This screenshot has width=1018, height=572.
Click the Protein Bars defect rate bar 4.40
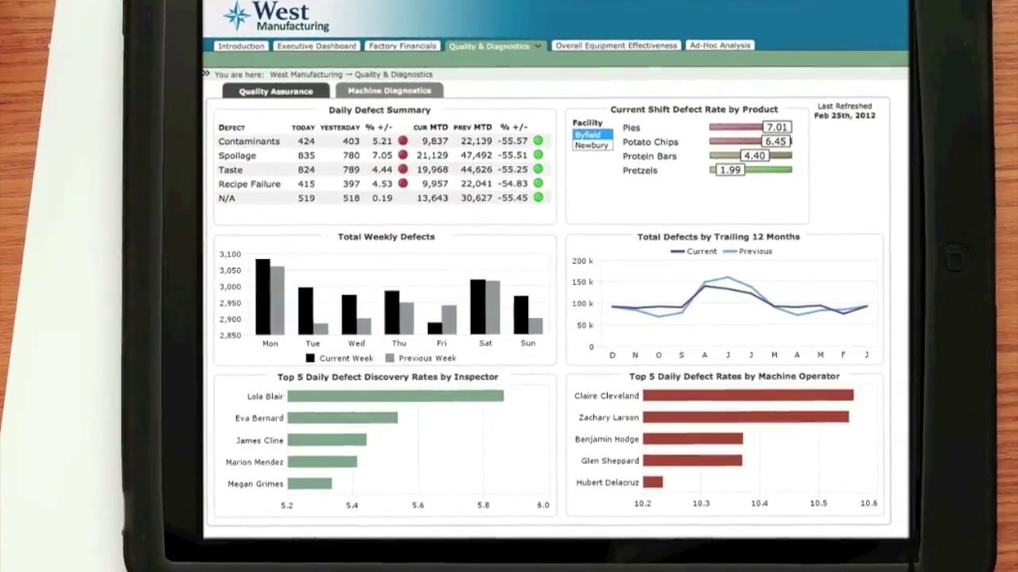[x=751, y=156]
